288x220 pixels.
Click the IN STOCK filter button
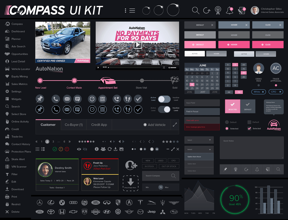point(149,166)
